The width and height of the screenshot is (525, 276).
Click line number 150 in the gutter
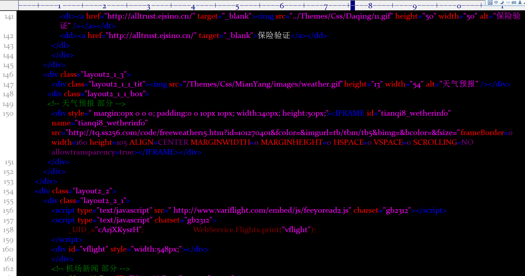click(x=8, y=114)
